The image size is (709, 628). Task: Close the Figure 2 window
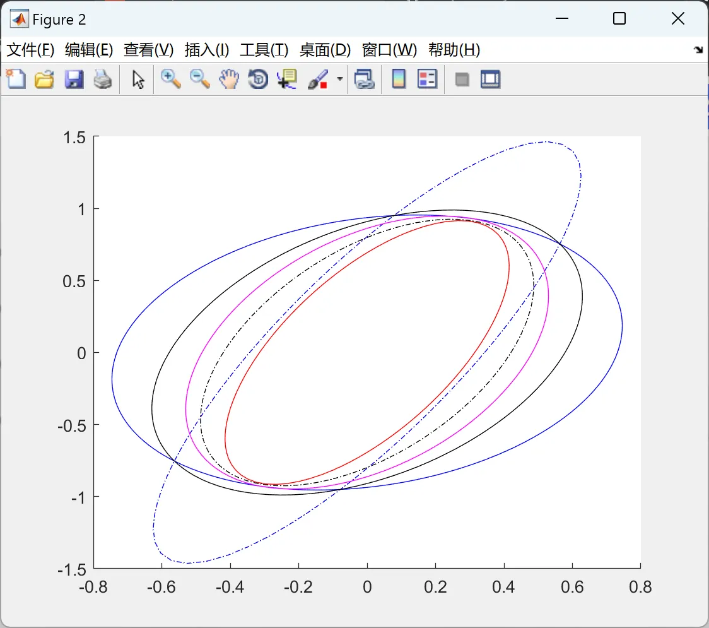(678, 18)
